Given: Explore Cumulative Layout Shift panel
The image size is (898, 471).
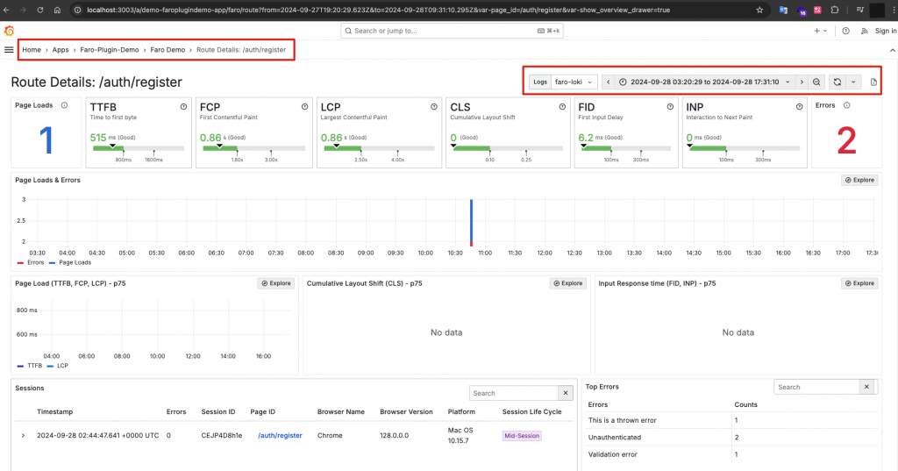Looking at the screenshot, I should [x=567, y=283].
